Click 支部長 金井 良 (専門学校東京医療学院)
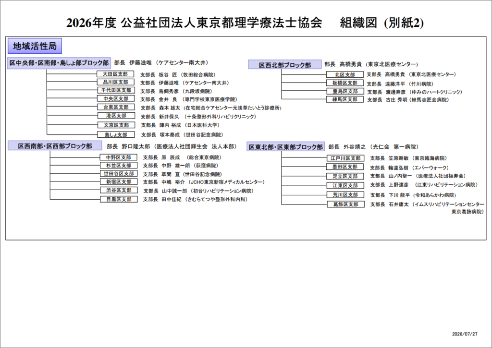Viewport: 492px width, 348px height. [189, 99]
